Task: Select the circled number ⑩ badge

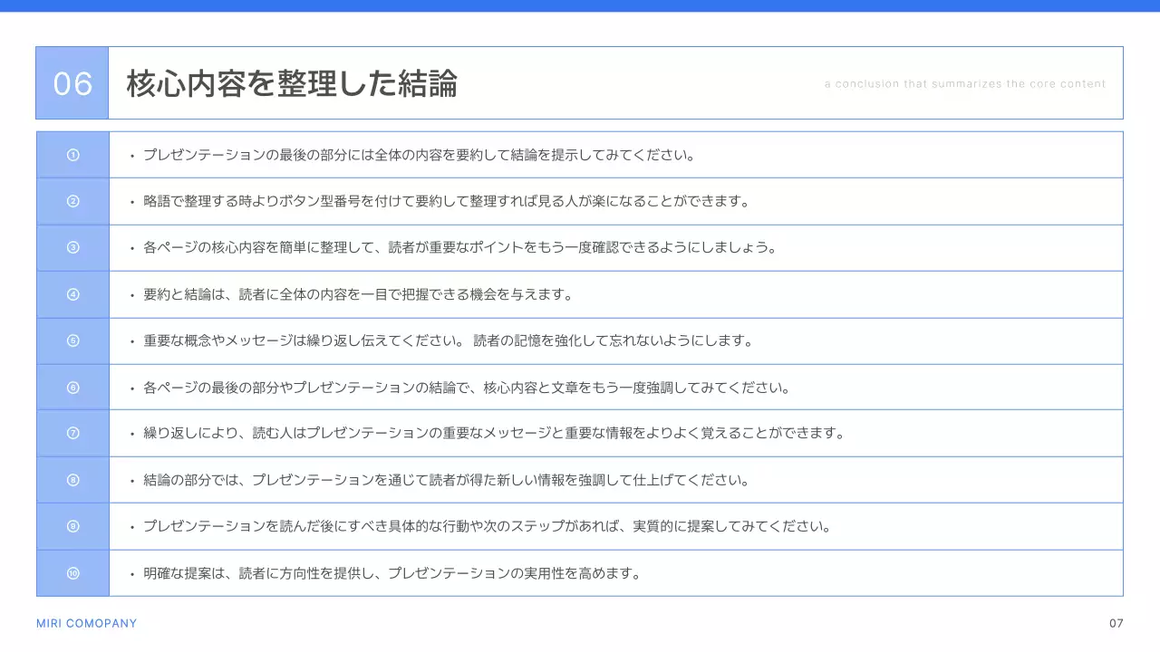Action: point(72,572)
